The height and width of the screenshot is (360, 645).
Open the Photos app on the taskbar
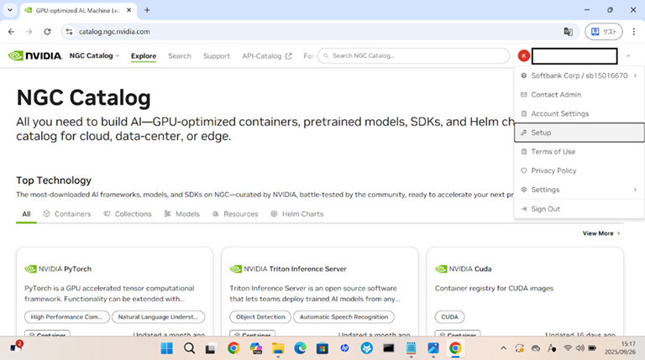coord(433,348)
